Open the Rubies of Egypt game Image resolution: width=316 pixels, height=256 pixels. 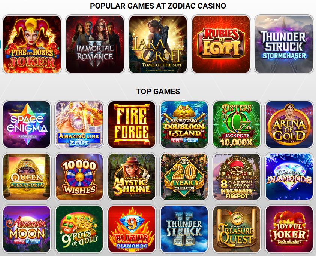coord(221,44)
